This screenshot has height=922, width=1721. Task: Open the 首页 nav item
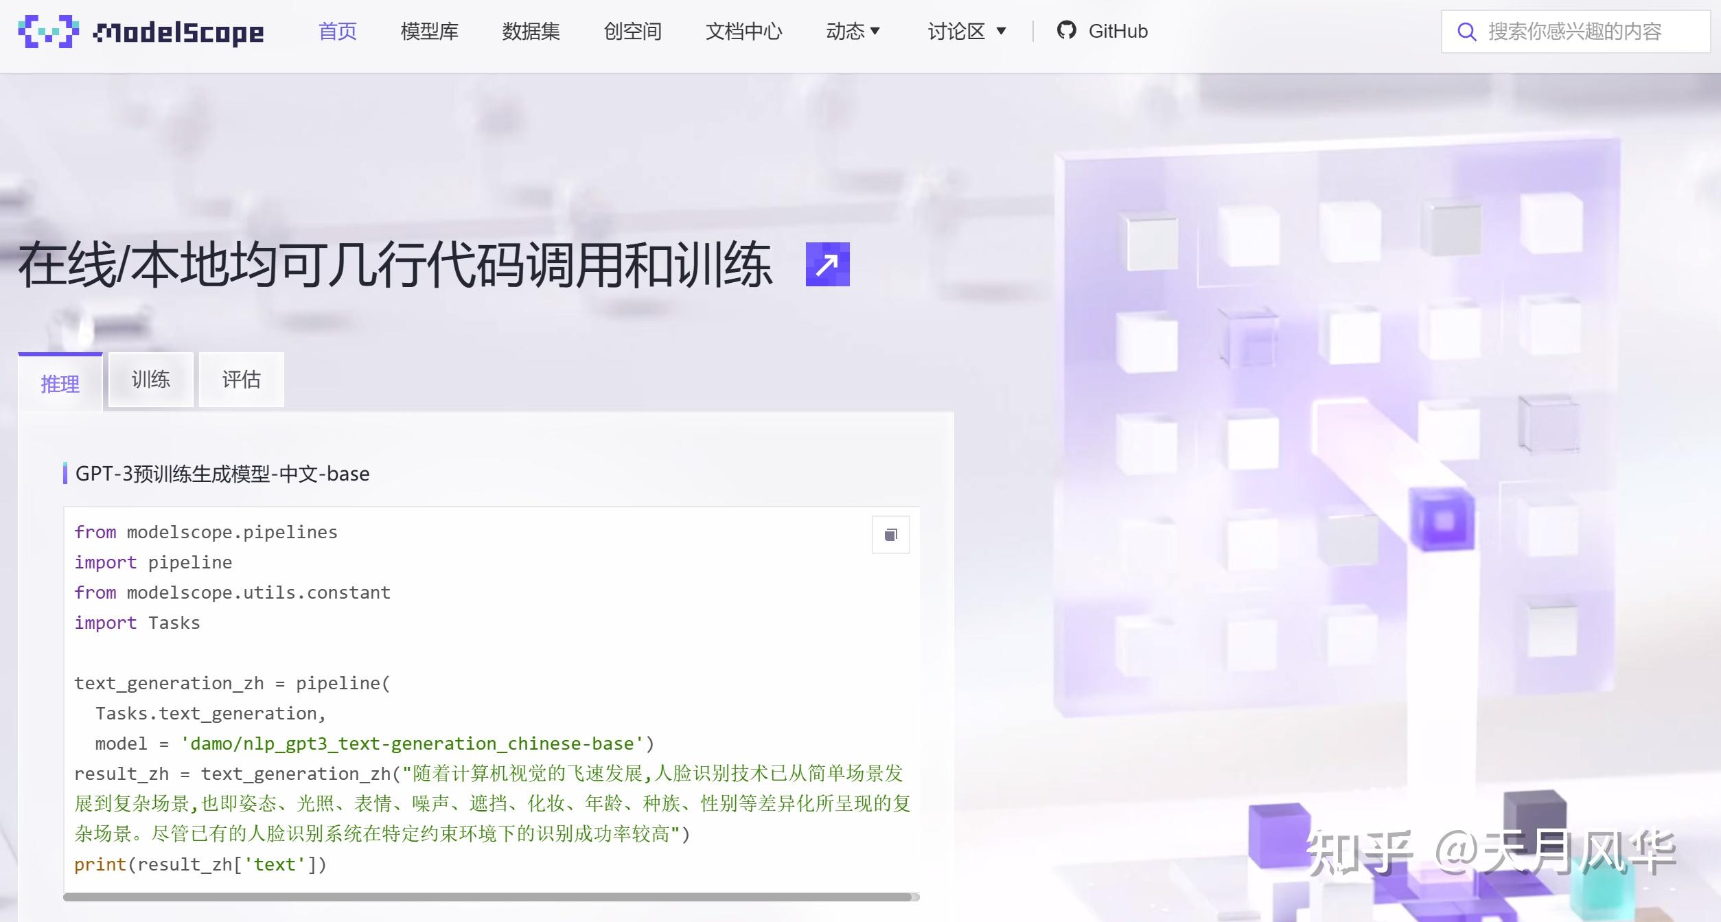[338, 32]
